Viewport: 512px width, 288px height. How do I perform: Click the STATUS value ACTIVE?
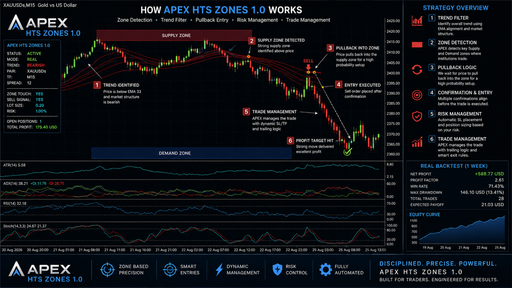pyautogui.click(x=34, y=54)
